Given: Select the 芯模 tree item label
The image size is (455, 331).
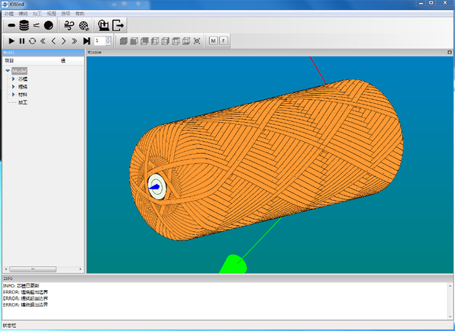Looking at the screenshot, I should (23, 79).
